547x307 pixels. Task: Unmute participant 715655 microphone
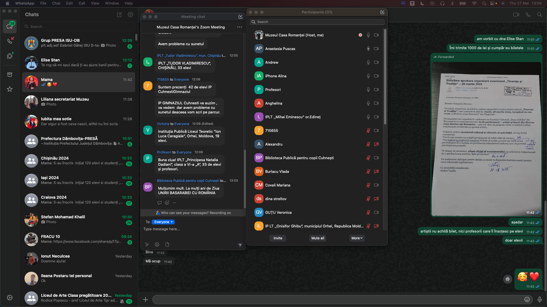point(368,130)
